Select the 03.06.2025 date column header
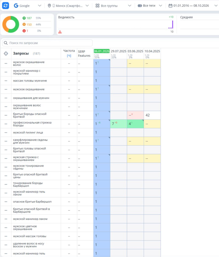Image resolution: width=219 pixels, height=257 pixels. pyautogui.click(x=135, y=51)
